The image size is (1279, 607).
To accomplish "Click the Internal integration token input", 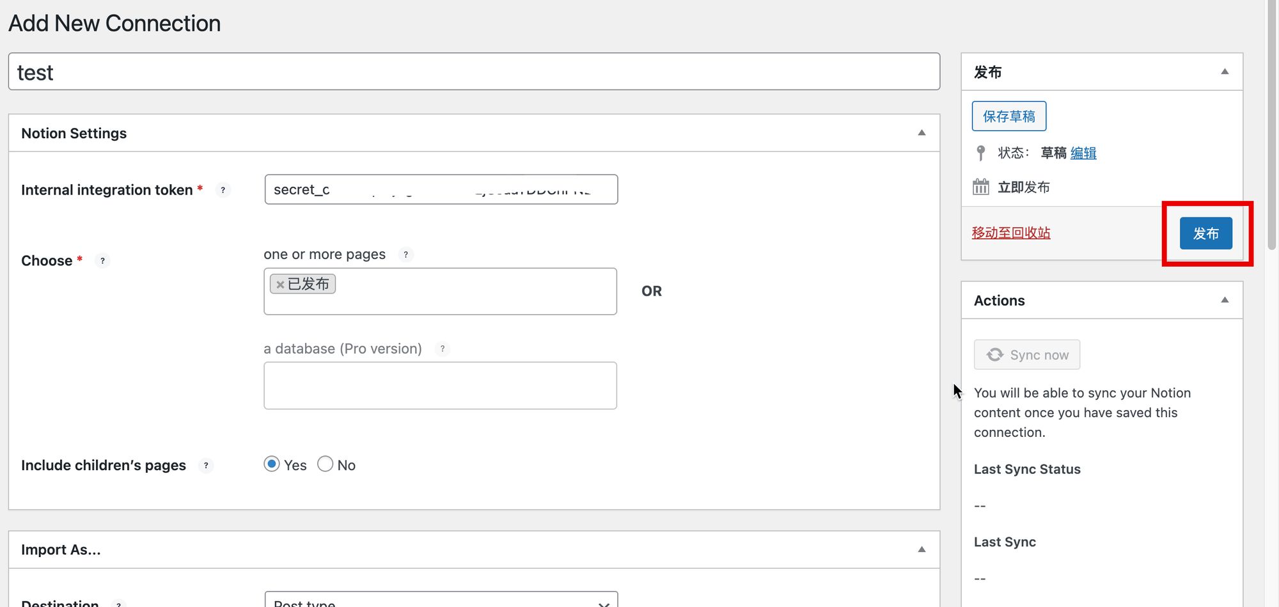I will (x=441, y=189).
